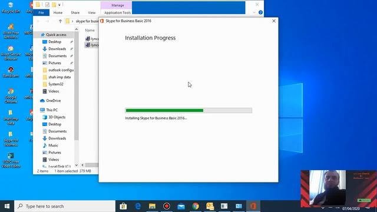
Task: Select the first lync file in list
Action: (92, 38)
